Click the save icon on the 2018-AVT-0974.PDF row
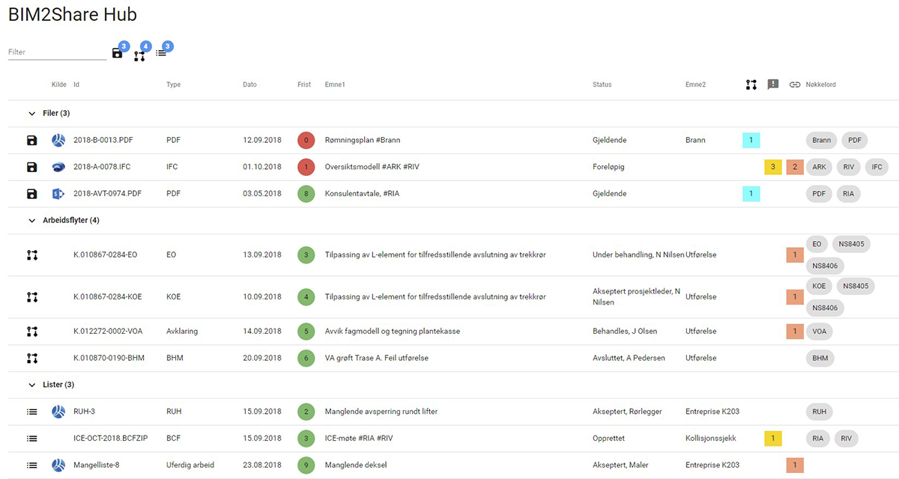899x479 pixels. (x=32, y=194)
